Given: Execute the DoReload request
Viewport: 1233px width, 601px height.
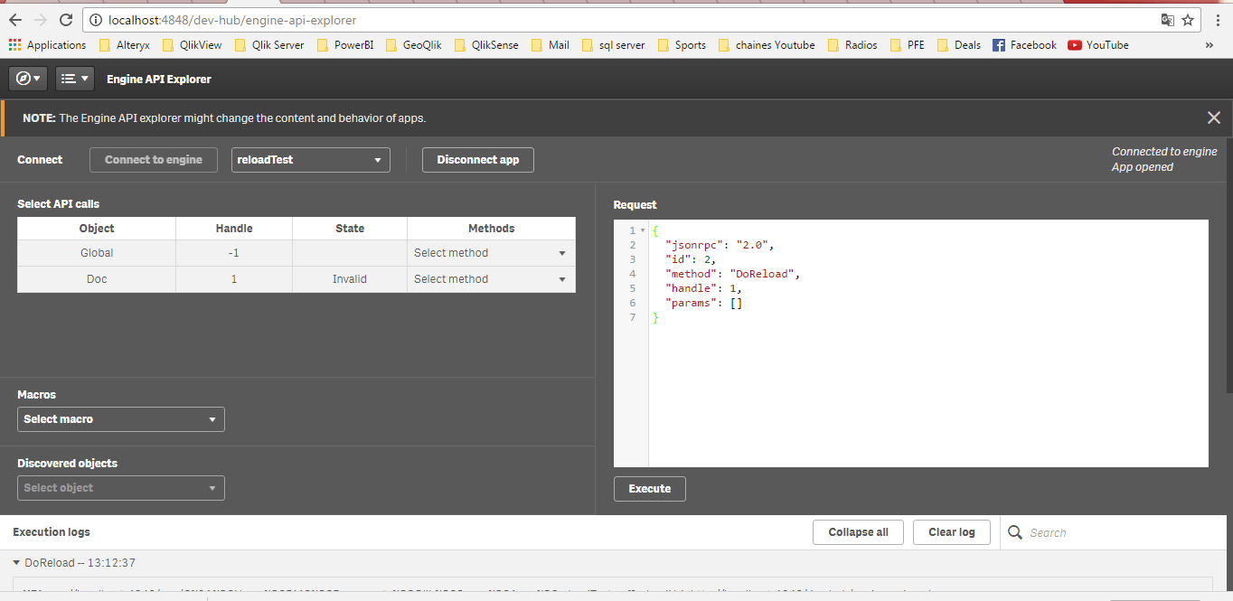Looking at the screenshot, I should click(649, 488).
